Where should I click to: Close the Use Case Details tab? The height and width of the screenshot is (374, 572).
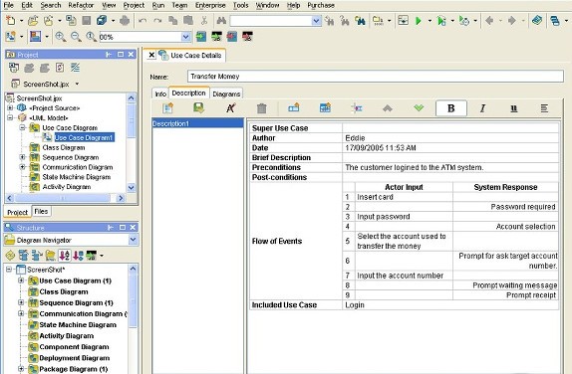pyautogui.click(x=151, y=55)
